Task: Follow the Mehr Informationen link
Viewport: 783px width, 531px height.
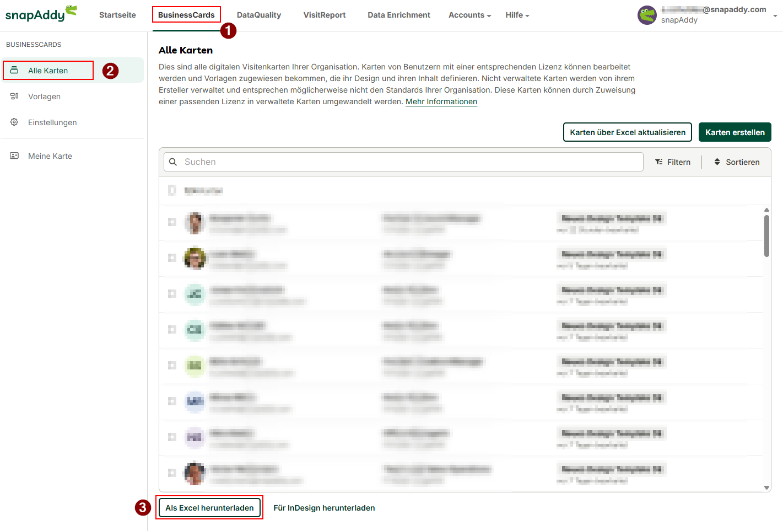Action: [441, 101]
